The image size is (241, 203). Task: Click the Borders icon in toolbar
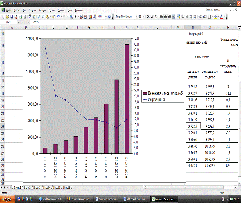pos(209,17)
